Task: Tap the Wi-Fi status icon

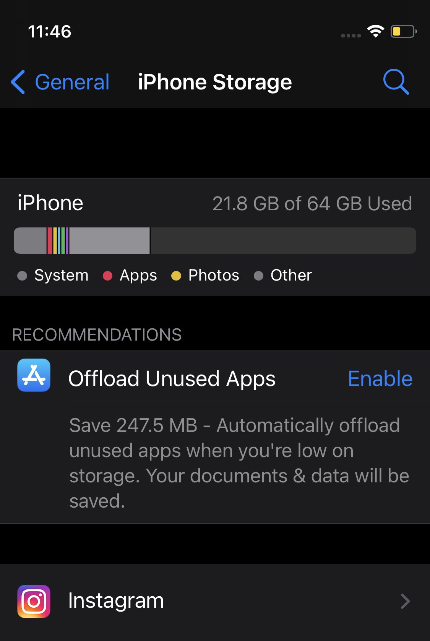Action: [x=375, y=31]
